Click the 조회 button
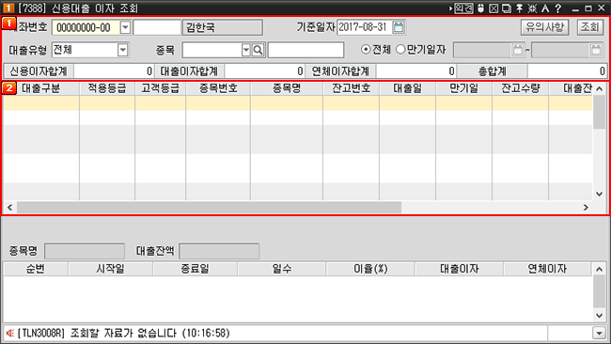611x344 pixels. click(x=590, y=27)
